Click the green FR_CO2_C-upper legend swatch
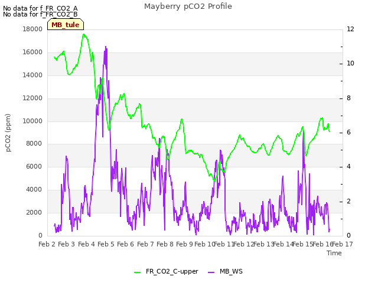378x283 pixels. tap(137, 272)
